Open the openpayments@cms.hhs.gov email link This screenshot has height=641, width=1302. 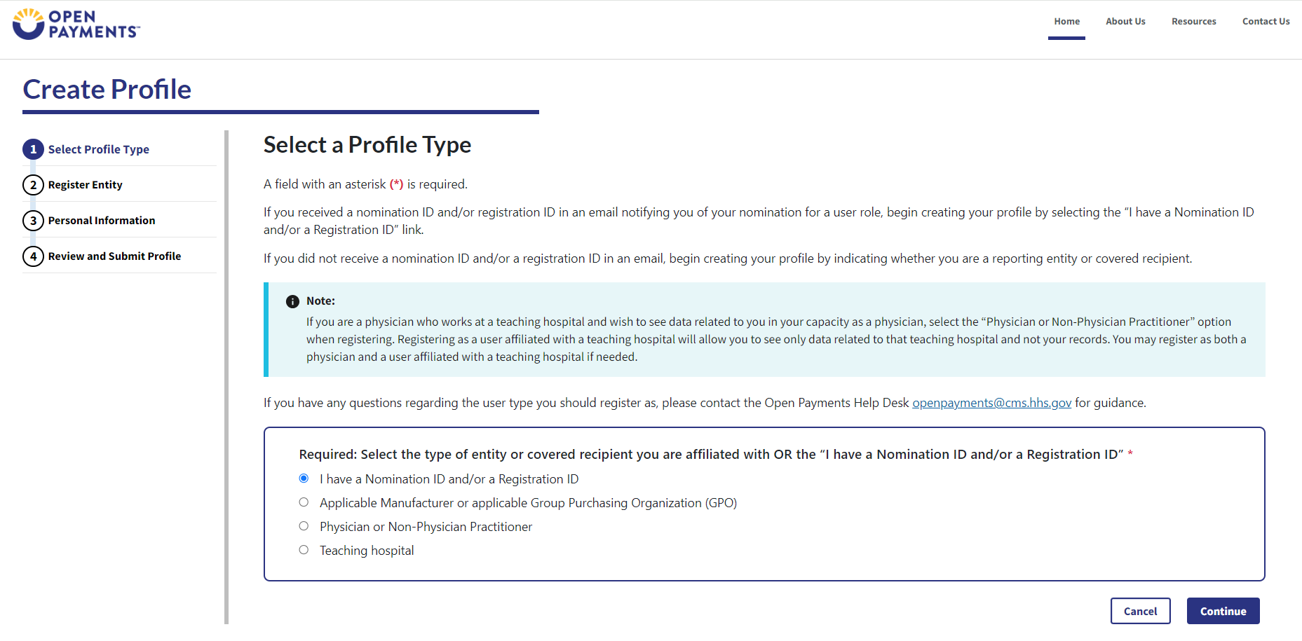[991, 403]
